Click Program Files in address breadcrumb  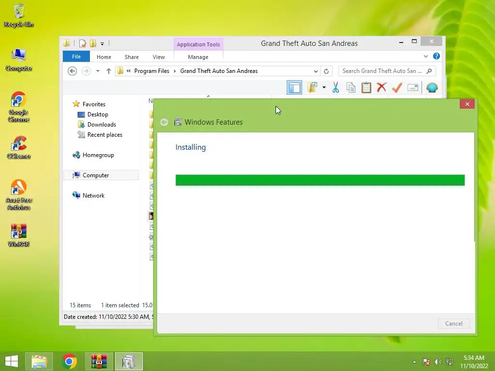[151, 71]
